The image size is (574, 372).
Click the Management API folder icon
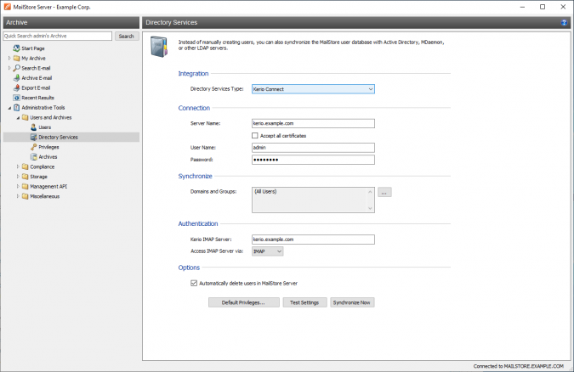coord(25,187)
